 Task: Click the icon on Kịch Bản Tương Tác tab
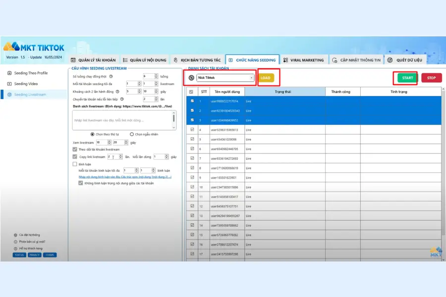175,60
